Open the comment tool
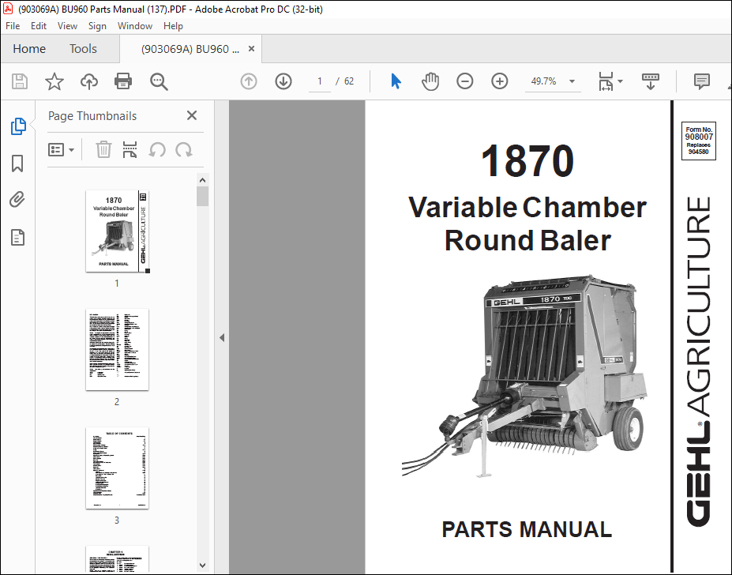The image size is (732, 575). [702, 81]
